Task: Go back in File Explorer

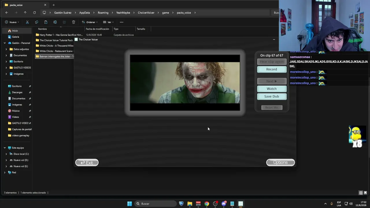Action: pos(7,13)
